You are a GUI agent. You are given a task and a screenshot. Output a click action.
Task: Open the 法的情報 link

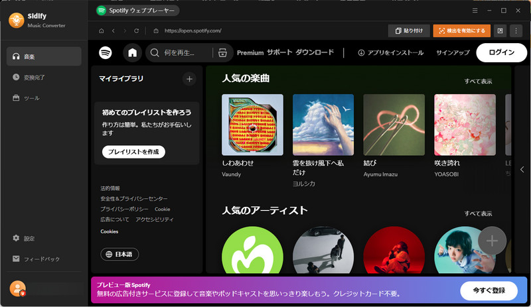pyautogui.click(x=110, y=188)
